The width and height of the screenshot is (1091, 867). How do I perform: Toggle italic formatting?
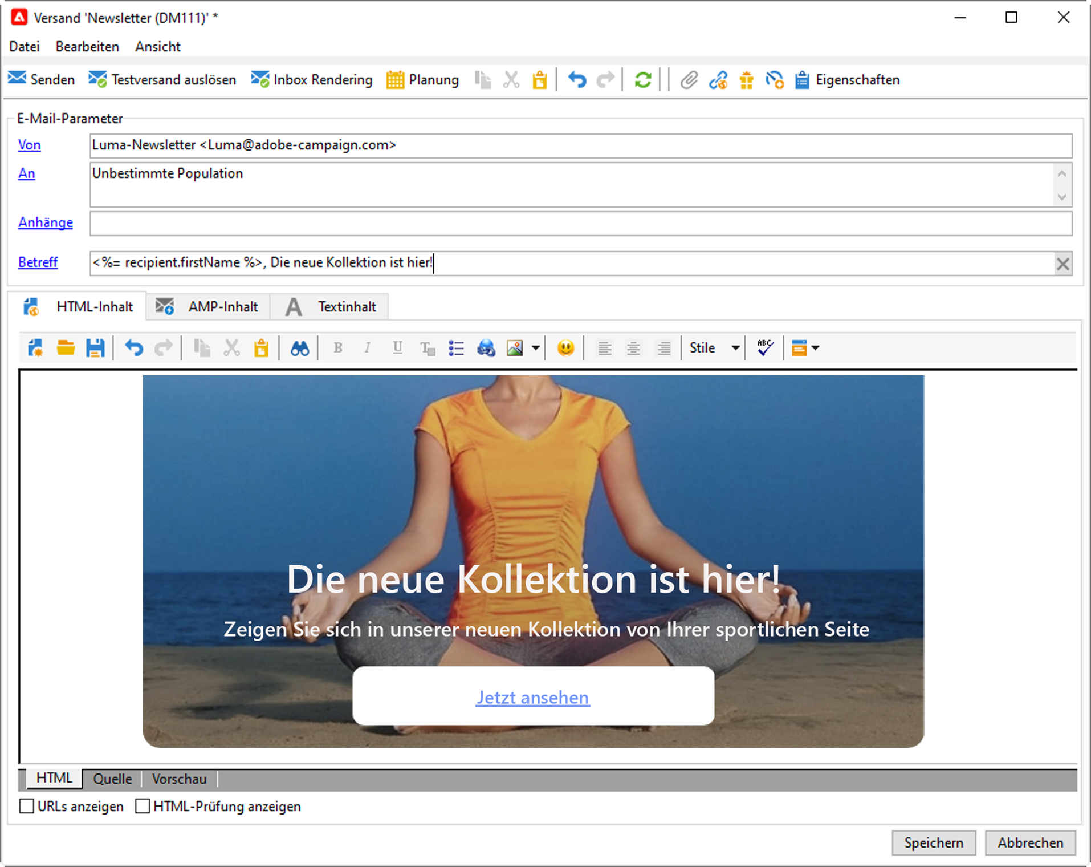(368, 348)
